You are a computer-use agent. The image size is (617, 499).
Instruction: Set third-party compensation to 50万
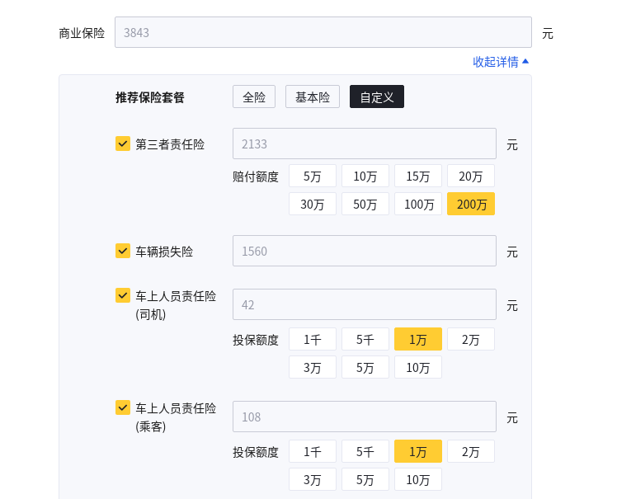pyautogui.click(x=365, y=204)
